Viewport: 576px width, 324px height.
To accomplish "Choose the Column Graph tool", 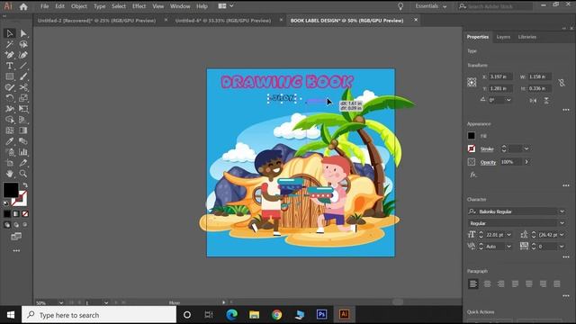I will click(x=23, y=152).
